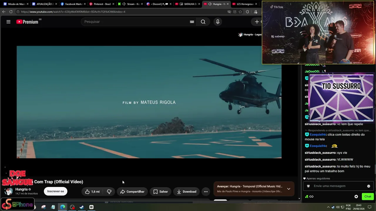Expand the Avançar up-next playlist panel
The width and height of the screenshot is (376, 211).
click(x=288, y=189)
